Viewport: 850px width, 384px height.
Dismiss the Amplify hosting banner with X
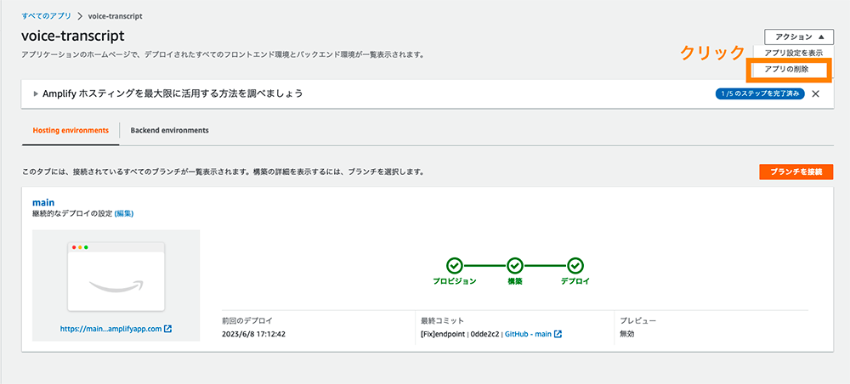tap(815, 93)
